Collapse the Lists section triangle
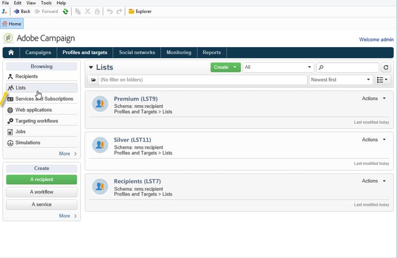The width and height of the screenshot is (397, 258). [x=91, y=67]
